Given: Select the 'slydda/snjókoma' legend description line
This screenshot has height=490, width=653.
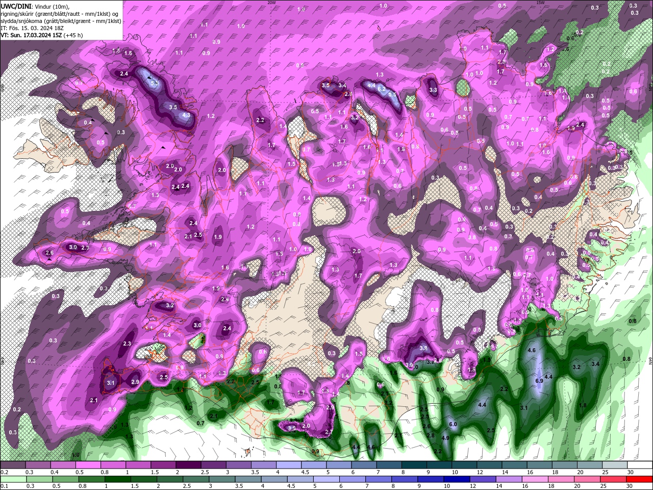Looking at the screenshot, I should [x=61, y=20].
